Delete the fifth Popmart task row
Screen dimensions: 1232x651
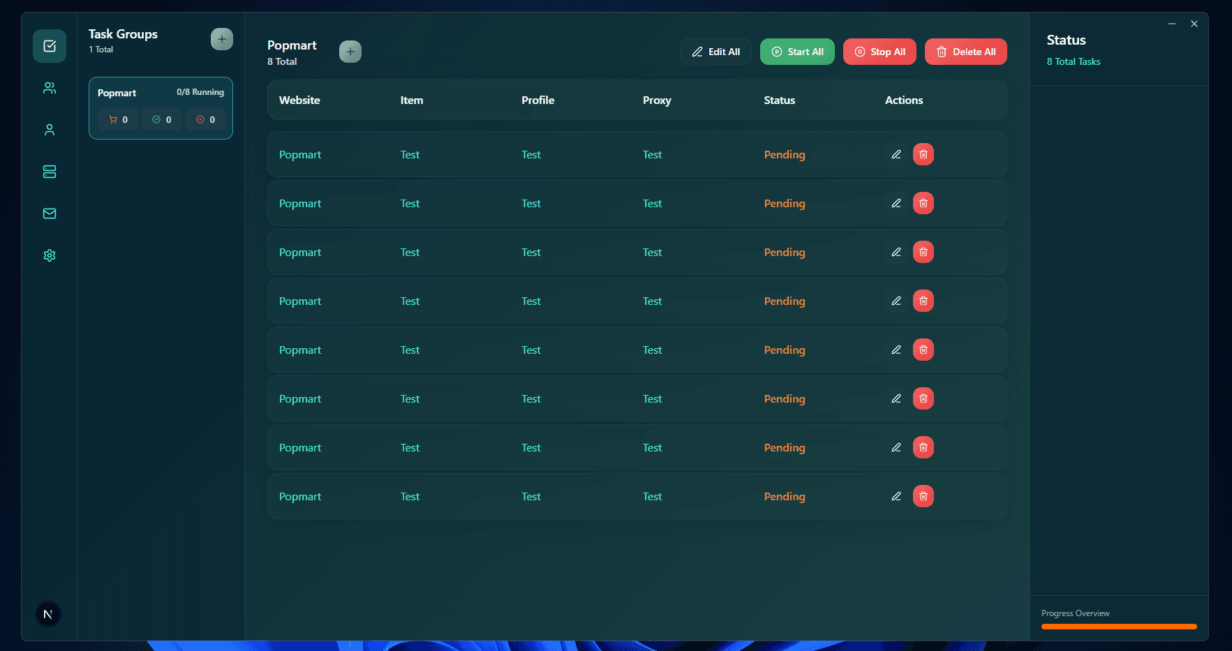click(923, 350)
